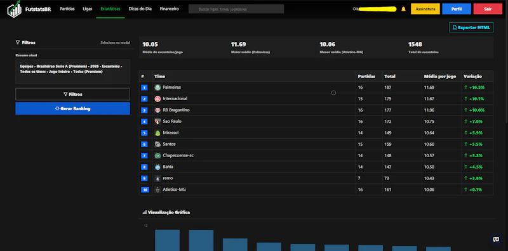Click the FutstatsBR logo icon
Viewport: 508px width, 251px height.
pyautogui.click(x=14, y=9)
